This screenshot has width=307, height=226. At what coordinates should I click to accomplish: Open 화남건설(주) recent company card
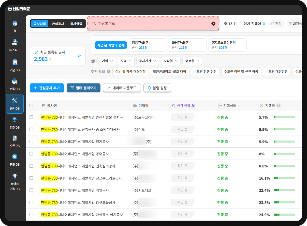coord(188,45)
